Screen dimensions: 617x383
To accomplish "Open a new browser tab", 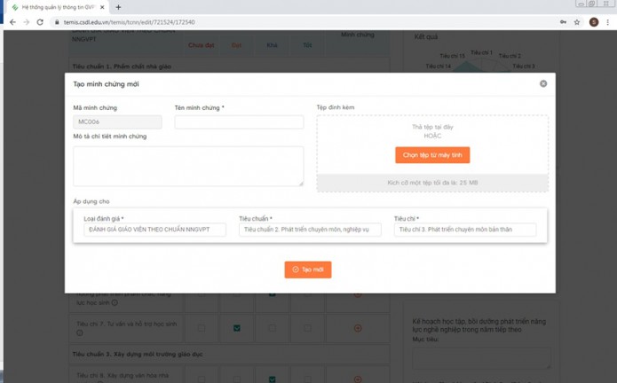I will [119, 7].
